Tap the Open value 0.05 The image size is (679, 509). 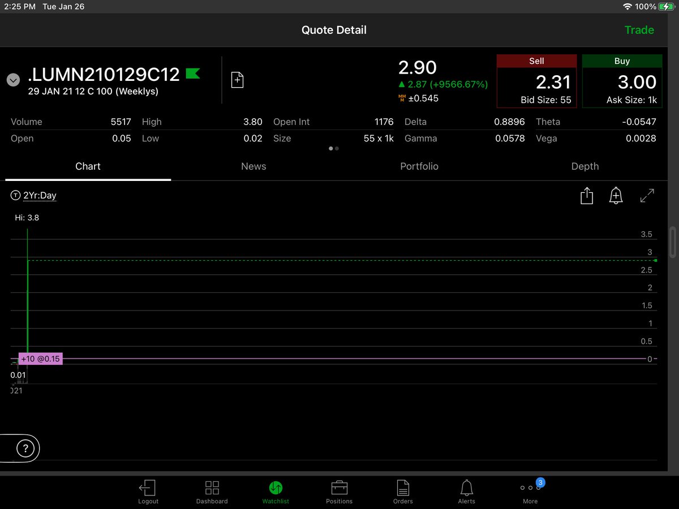(122, 138)
